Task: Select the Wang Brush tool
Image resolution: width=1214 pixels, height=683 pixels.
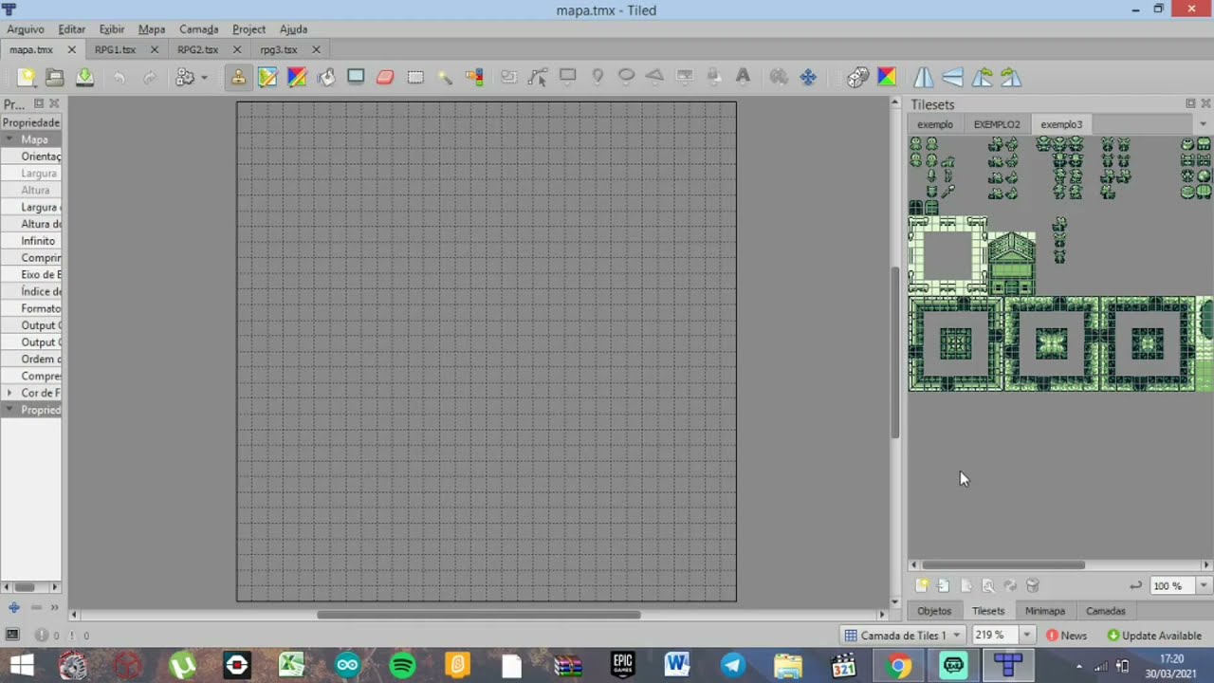Action: click(x=297, y=78)
